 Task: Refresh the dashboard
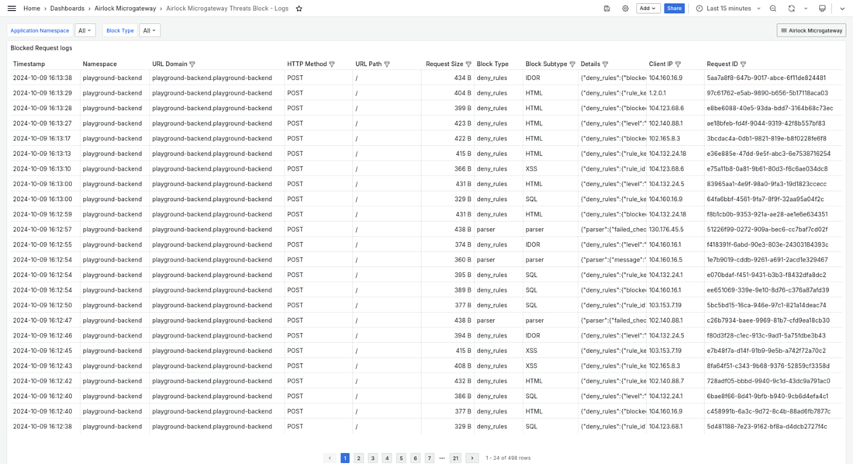(791, 9)
